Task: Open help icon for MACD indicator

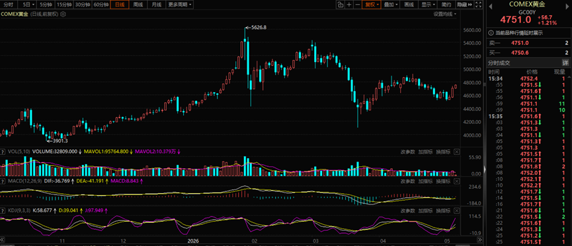Action: [3, 181]
